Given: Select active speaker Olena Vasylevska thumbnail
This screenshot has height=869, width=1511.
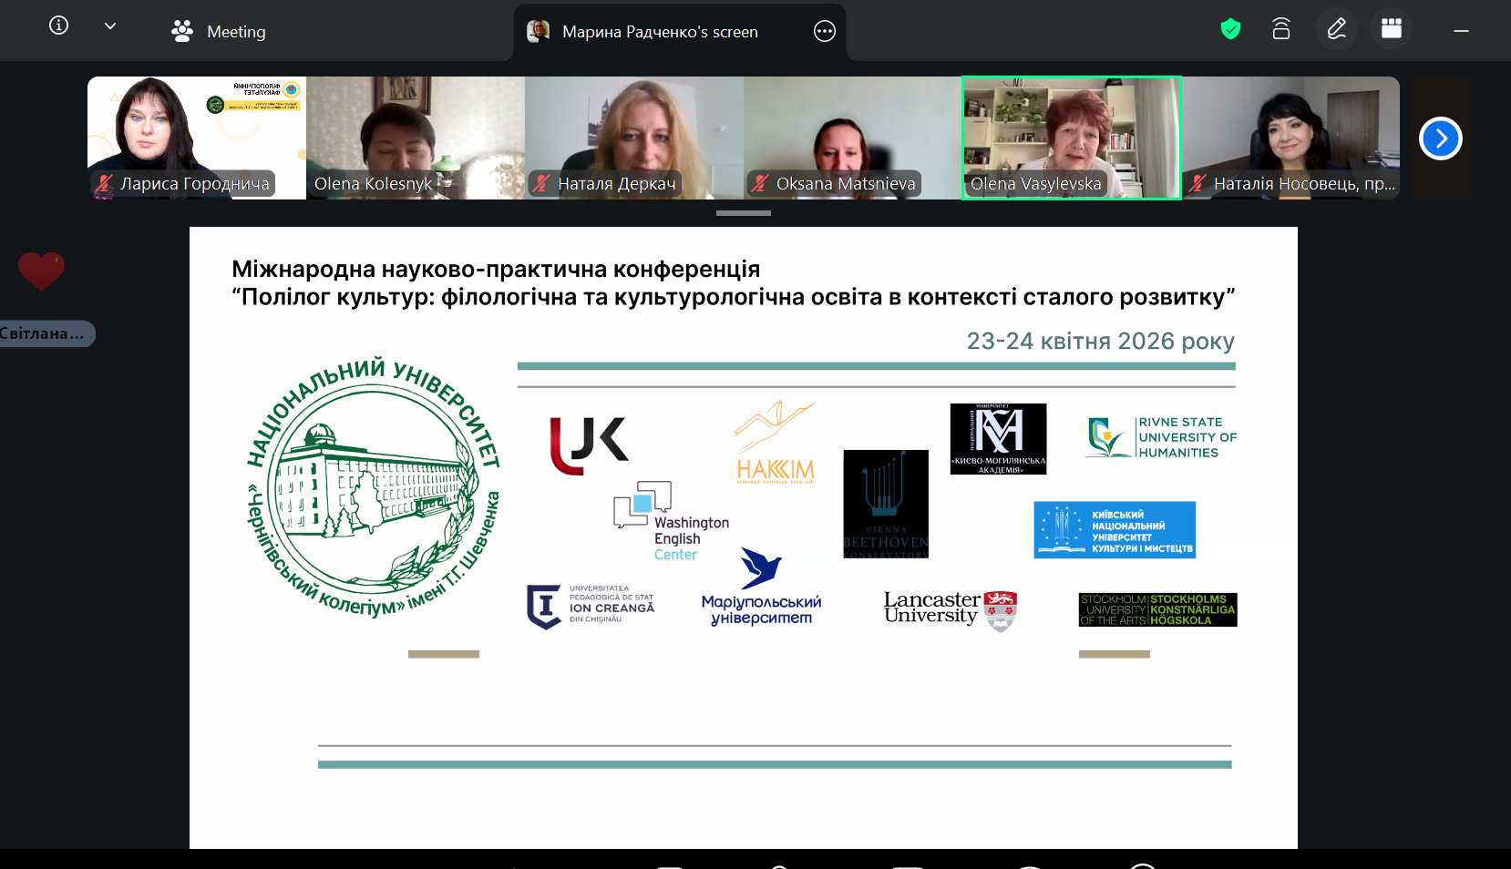Looking at the screenshot, I should (x=1071, y=137).
